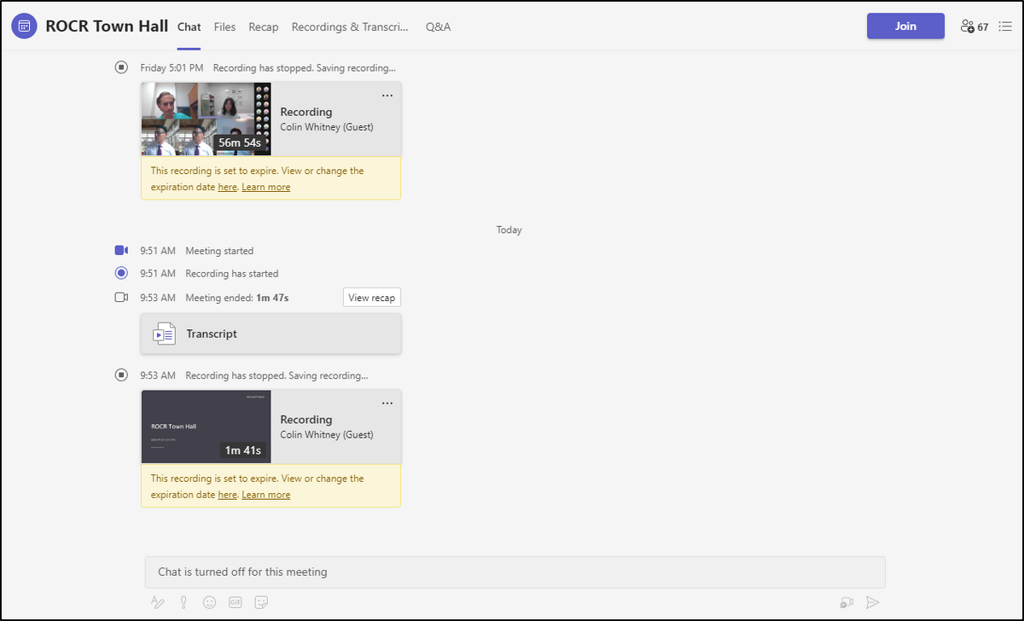Play the 1m 41s ROCR Town Hall recording thumbnail

click(x=206, y=427)
